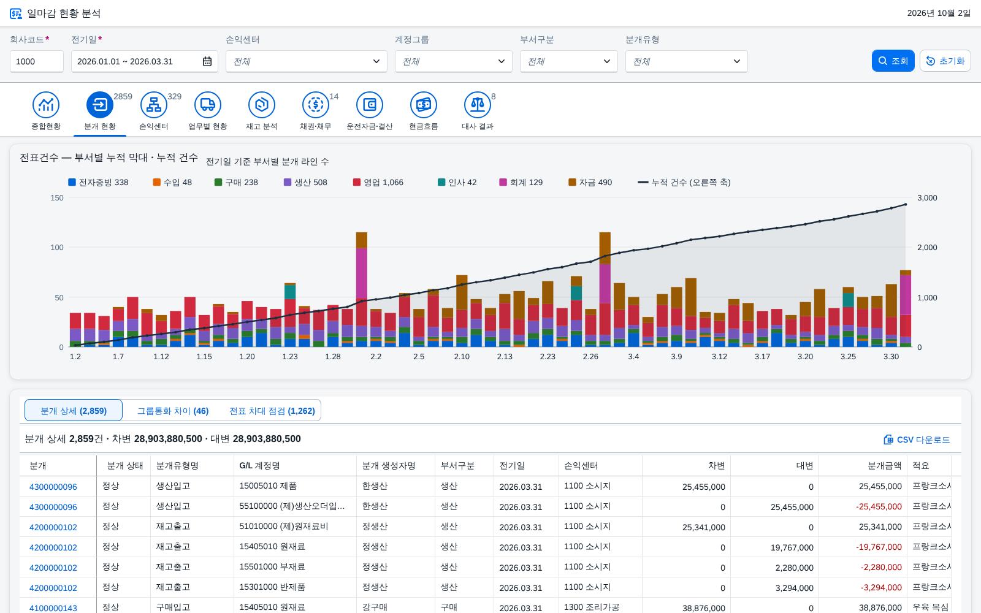Sort by the 분개금액 column header

[x=863, y=466]
